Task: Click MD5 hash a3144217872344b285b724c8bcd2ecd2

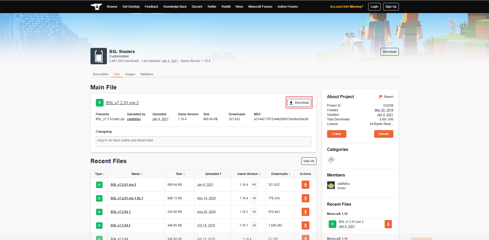Action: coord(281,119)
